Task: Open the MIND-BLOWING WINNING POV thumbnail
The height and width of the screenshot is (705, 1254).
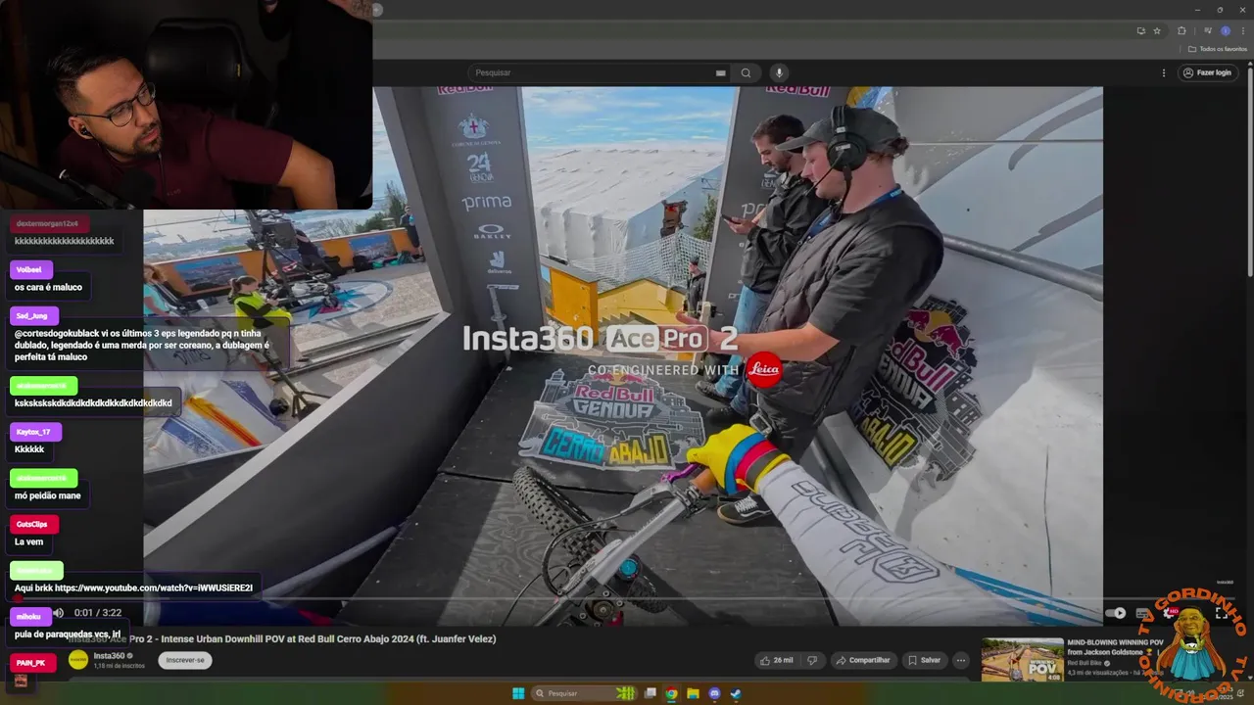Action: tap(1022, 660)
